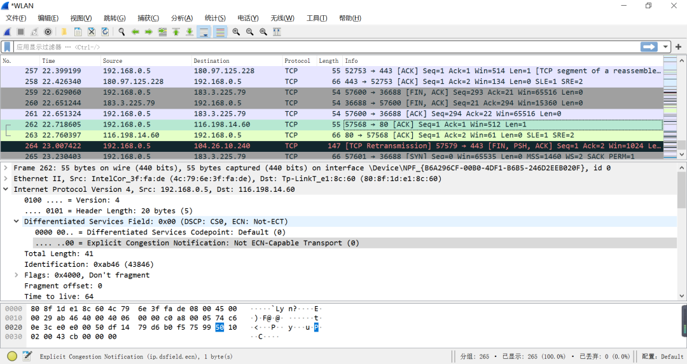Sort by Destination column header
The image size is (687, 364).
237,61
